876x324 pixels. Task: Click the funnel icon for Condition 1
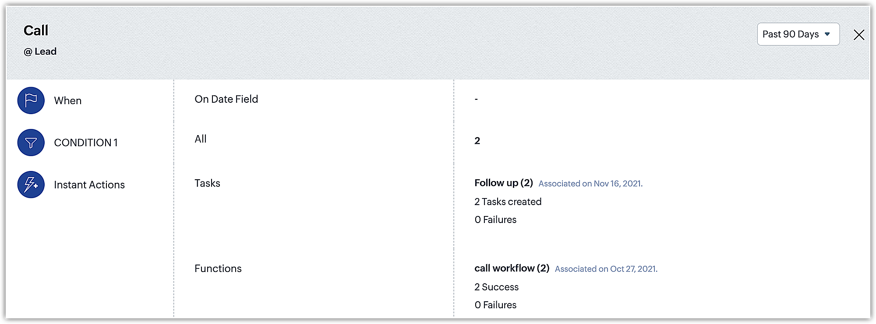[31, 143]
